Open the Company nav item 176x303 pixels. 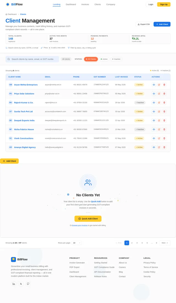[111, 4]
